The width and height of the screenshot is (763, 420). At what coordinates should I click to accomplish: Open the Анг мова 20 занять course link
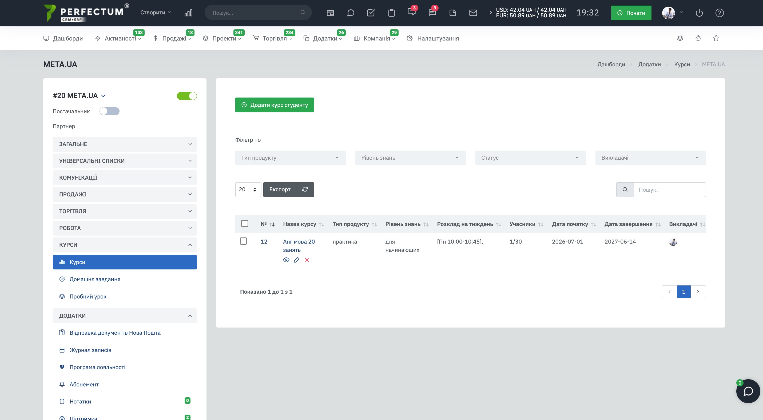pos(299,245)
